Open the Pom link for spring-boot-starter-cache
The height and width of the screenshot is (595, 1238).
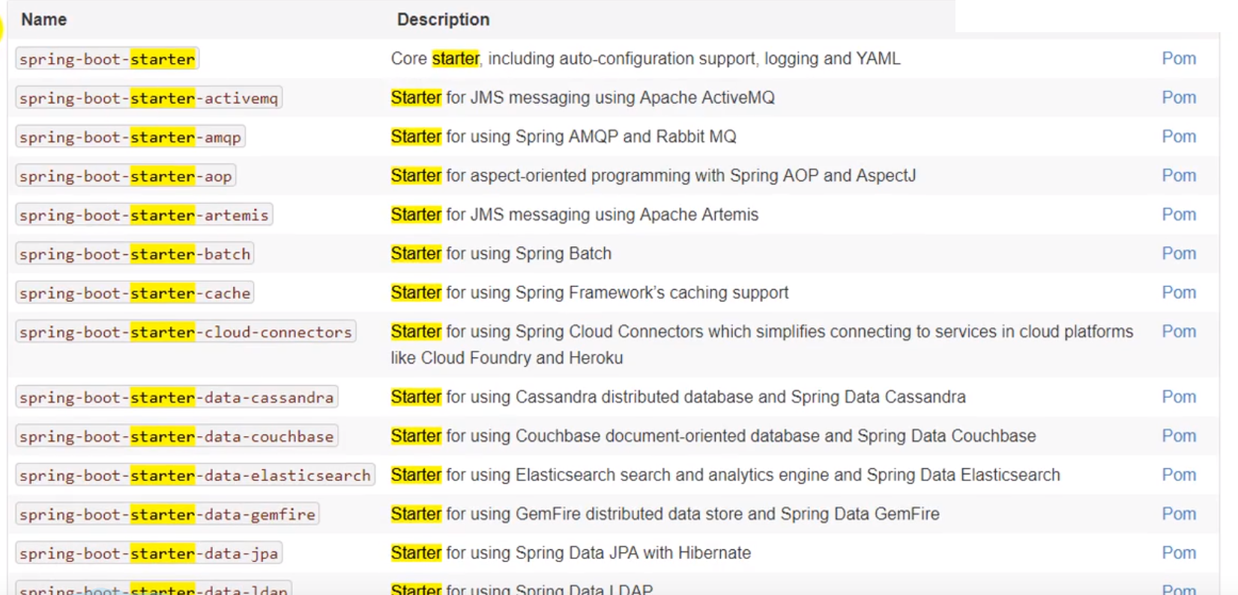(1178, 292)
